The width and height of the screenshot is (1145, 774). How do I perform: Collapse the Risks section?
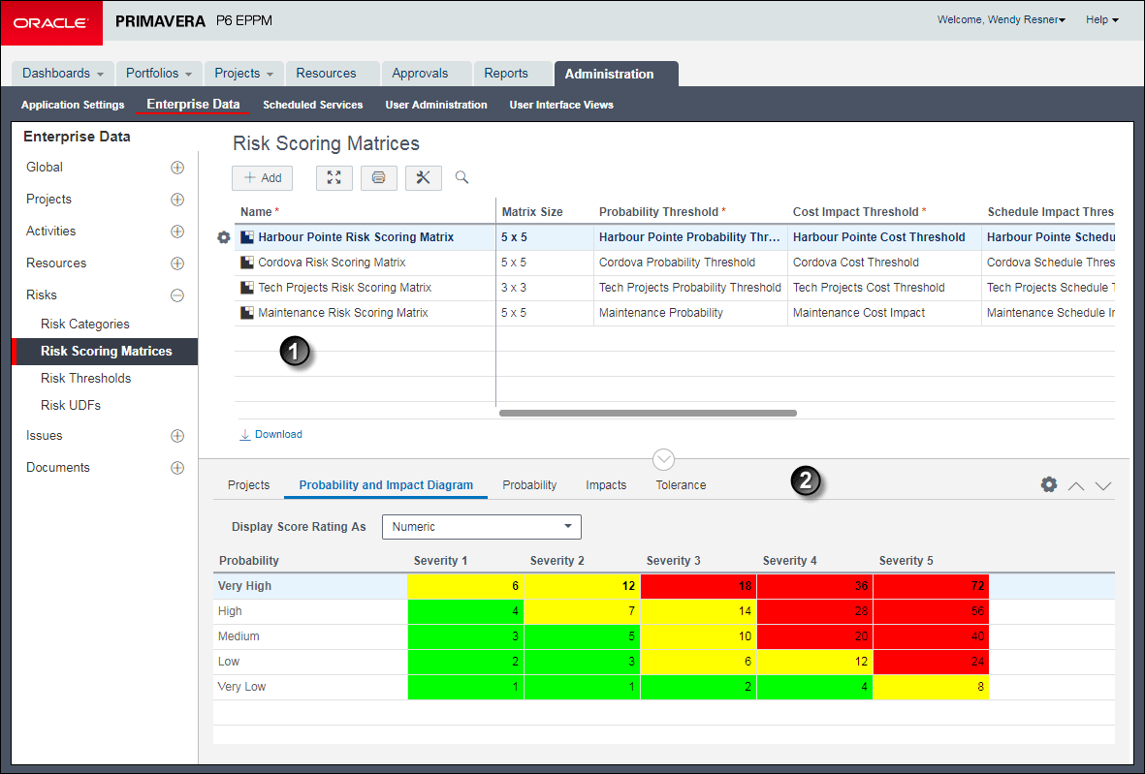[x=177, y=295]
